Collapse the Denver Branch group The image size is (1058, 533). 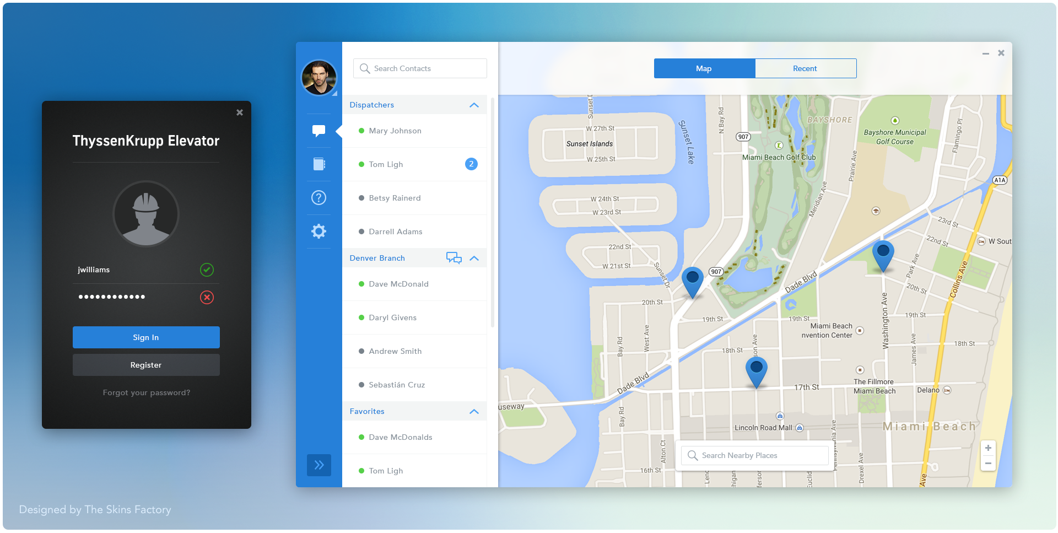[474, 258]
